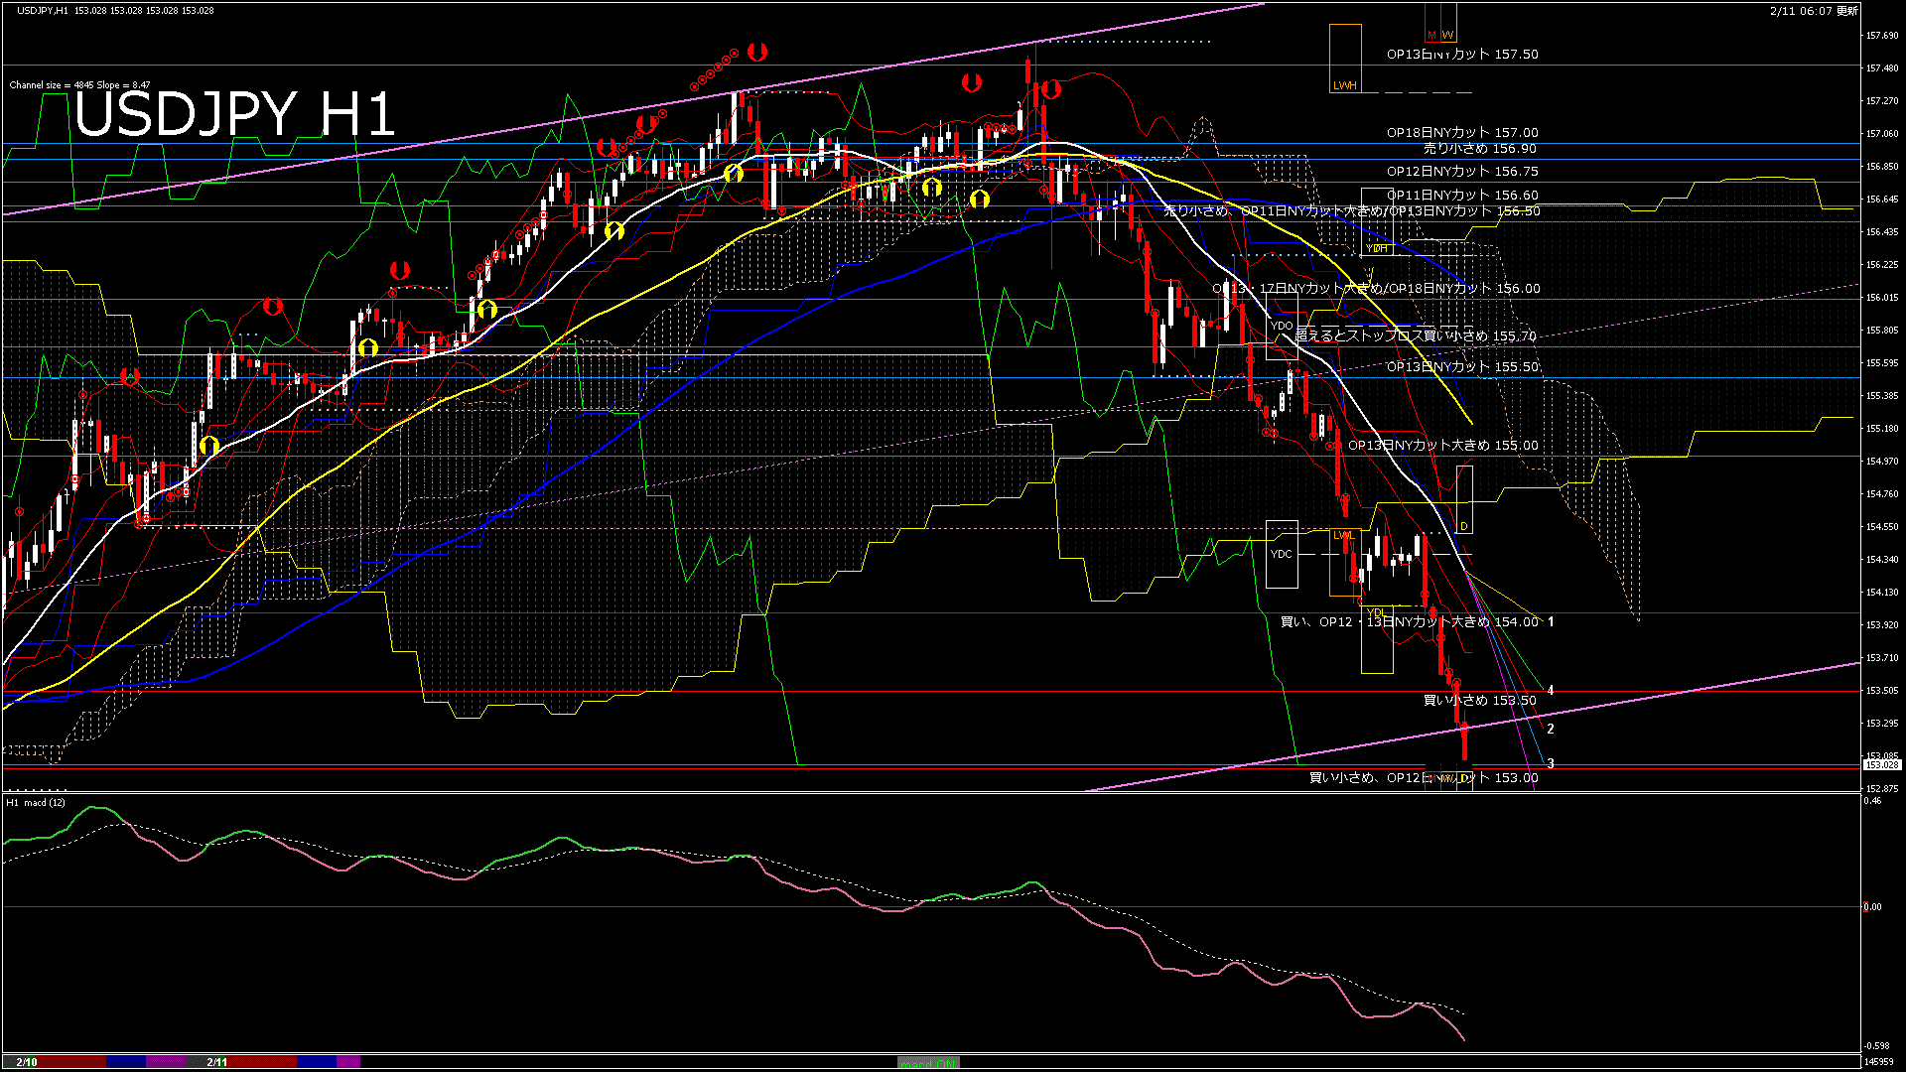Click the current price tag 153.028
The height and width of the screenshot is (1072, 1906).
tap(1881, 764)
